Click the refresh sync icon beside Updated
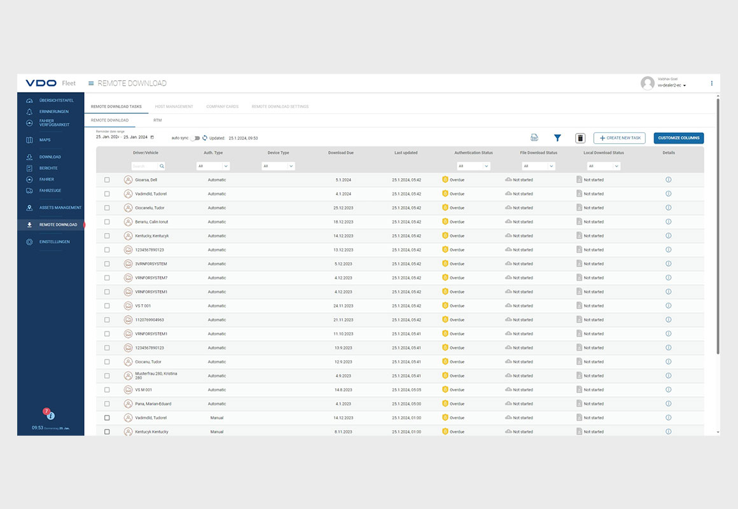The height and width of the screenshot is (509, 738). coord(205,138)
